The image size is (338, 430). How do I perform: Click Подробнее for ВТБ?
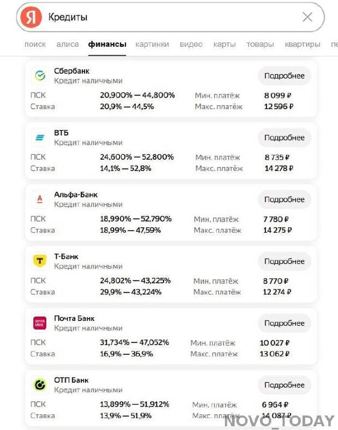click(285, 138)
